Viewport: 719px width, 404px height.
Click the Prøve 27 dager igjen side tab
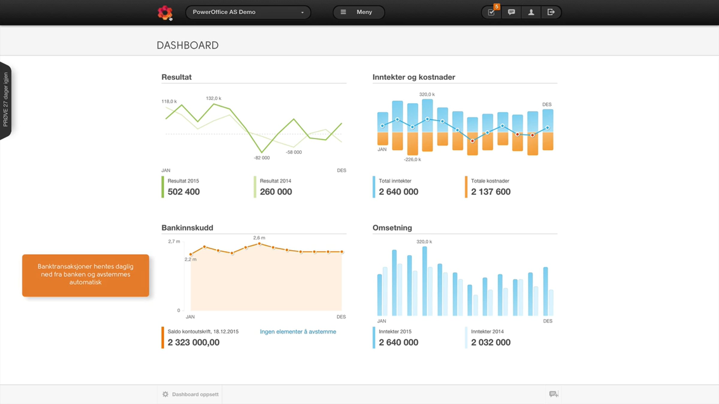coord(6,100)
